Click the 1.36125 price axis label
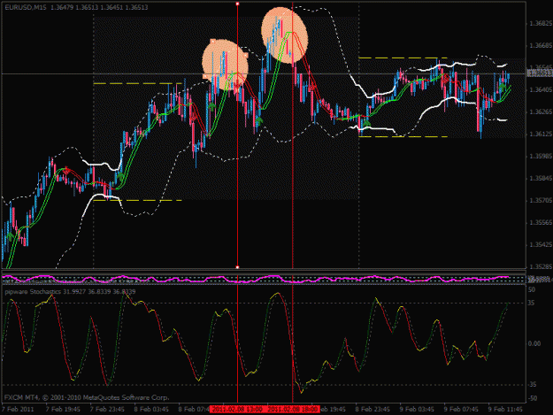The image size is (553, 415). click(x=541, y=134)
